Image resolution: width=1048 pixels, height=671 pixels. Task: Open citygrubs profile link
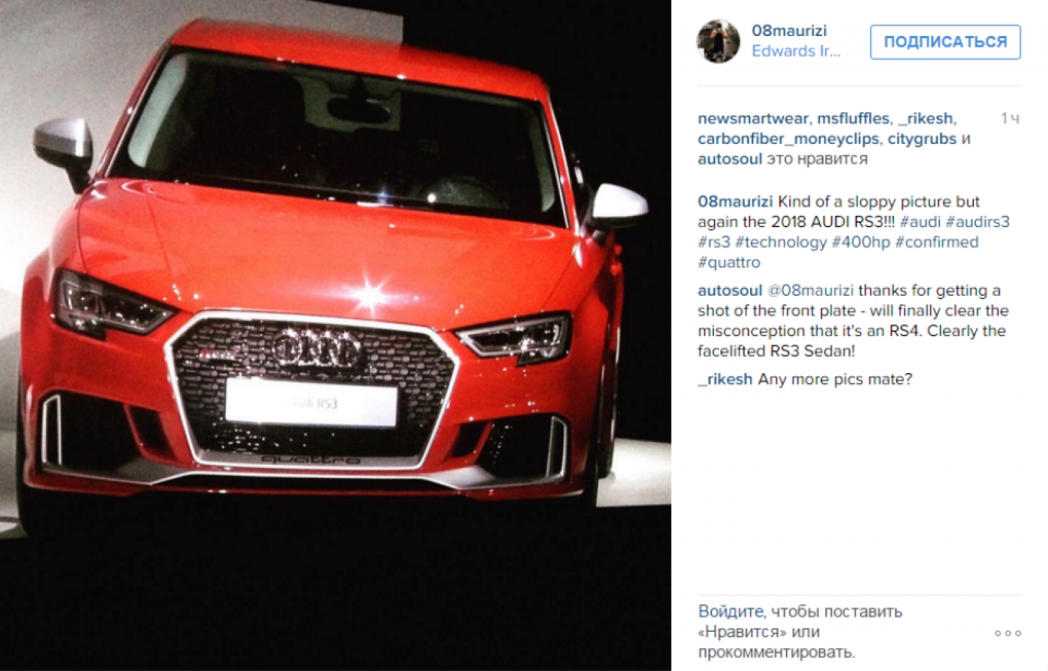tap(922, 139)
